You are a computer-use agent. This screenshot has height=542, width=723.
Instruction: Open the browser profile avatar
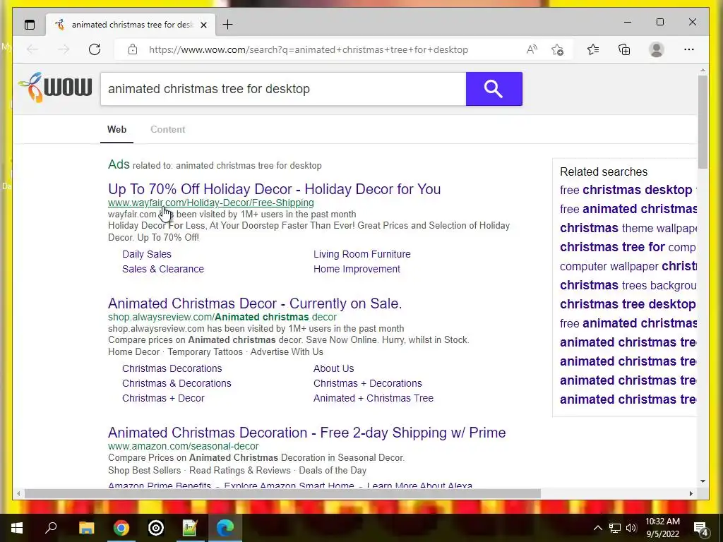[656, 49]
